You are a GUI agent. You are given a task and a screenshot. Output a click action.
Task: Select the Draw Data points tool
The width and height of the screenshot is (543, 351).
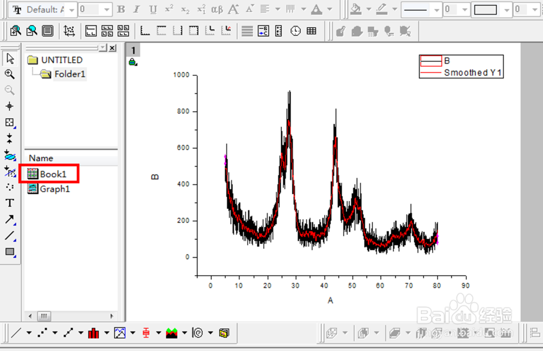[x=10, y=187]
